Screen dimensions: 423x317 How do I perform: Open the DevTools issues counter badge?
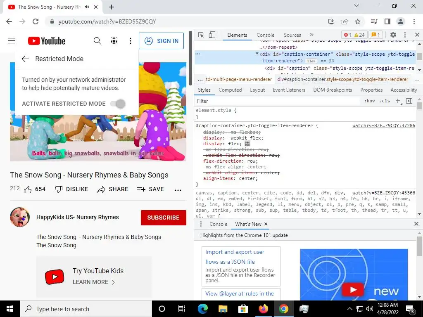[x=375, y=35]
